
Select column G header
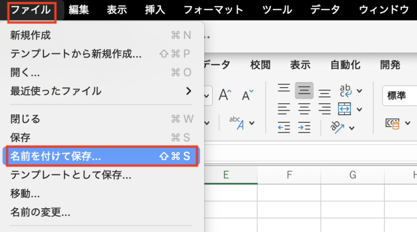pos(353,175)
